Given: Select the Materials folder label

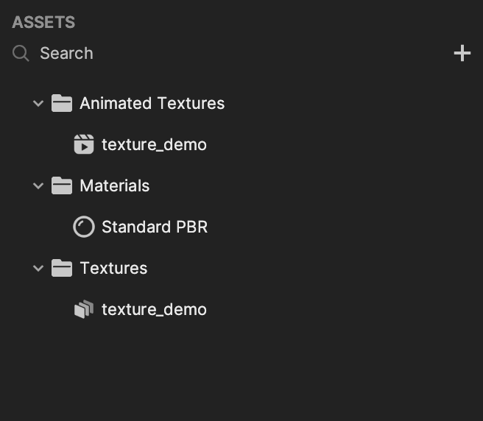Looking at the screenshot, I should (x=115, y=185).
